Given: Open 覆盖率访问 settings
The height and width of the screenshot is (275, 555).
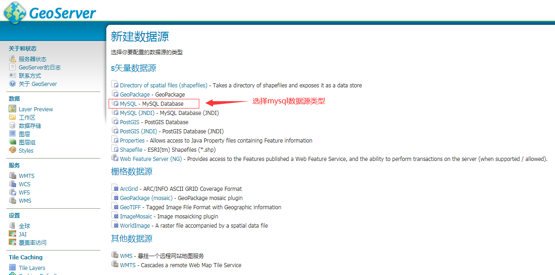Looking at the screenshot, I should (33, 242).
